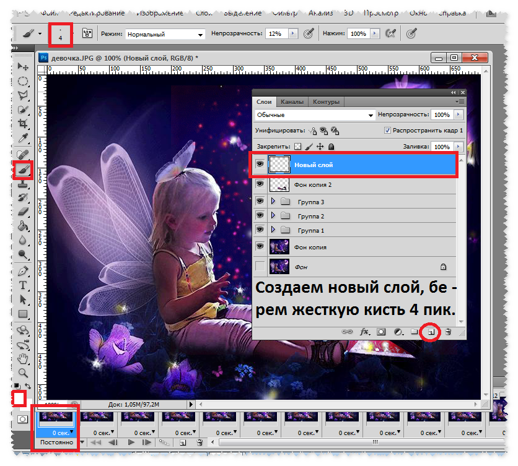Open the Слои panel tab
Viewport: 518px width, 466px height.
click(264, 102)
